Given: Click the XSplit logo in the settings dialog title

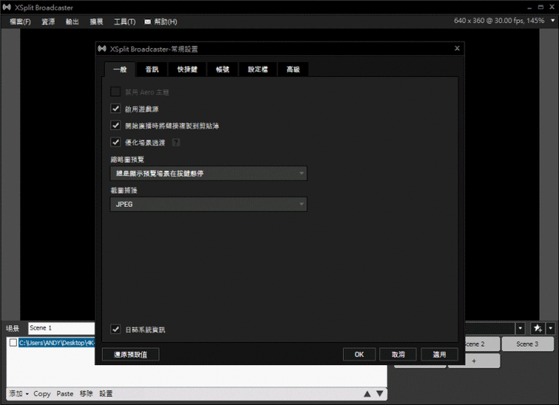Looking at the screenshot, I should click(102, 49).
